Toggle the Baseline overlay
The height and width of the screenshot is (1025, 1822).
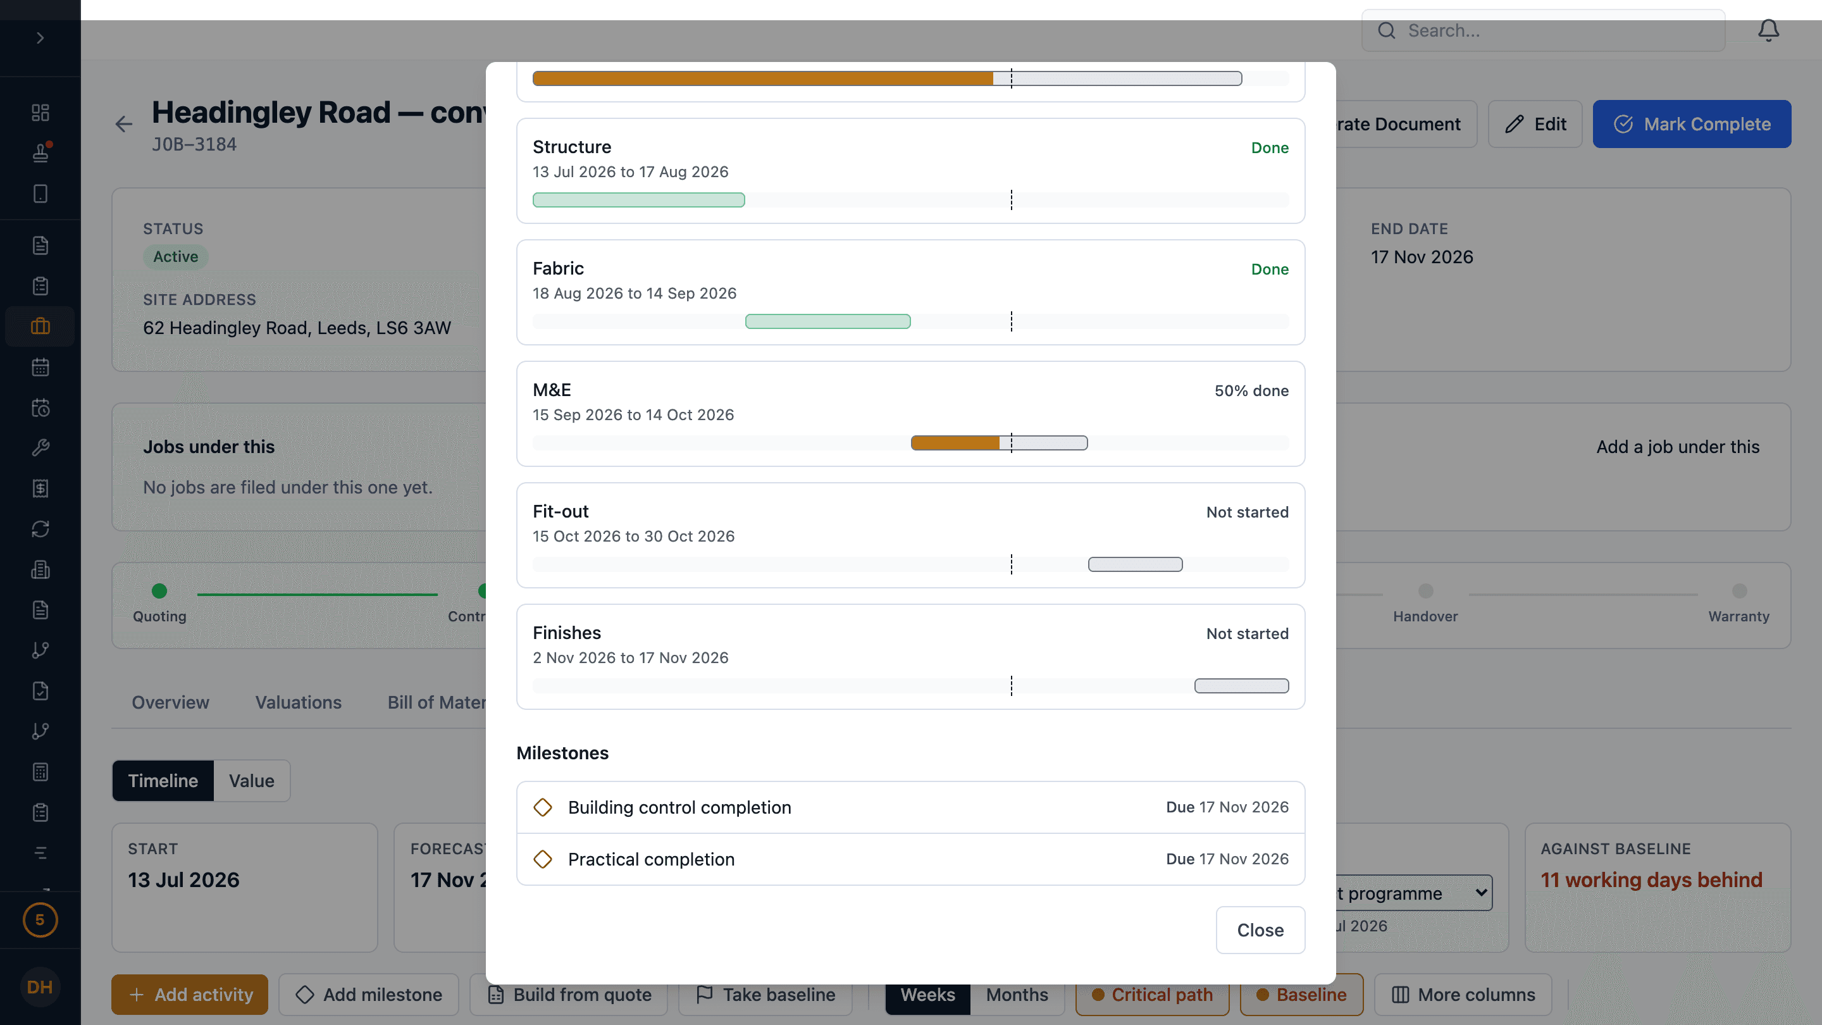click(1301, 994)
